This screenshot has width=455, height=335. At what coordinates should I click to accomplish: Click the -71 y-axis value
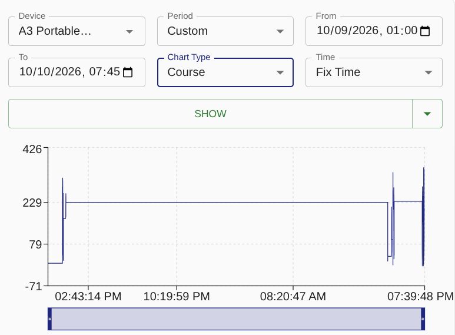(34, 286)
